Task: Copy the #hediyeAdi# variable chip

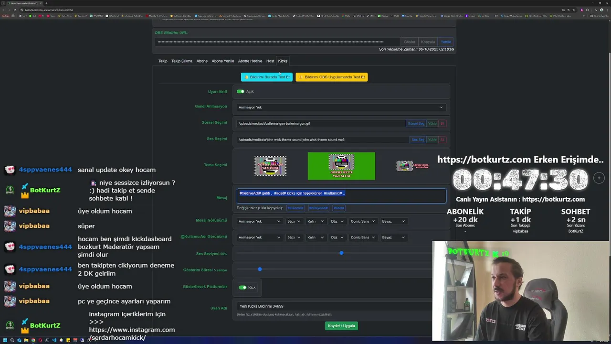Action: coord(318,208)
